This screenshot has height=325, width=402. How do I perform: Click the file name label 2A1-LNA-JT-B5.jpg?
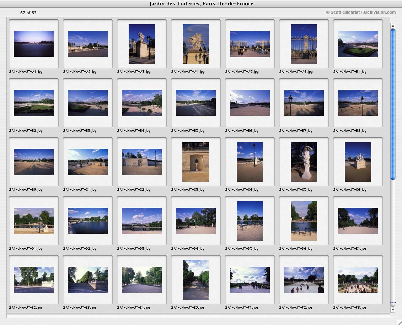coord(188,131)
